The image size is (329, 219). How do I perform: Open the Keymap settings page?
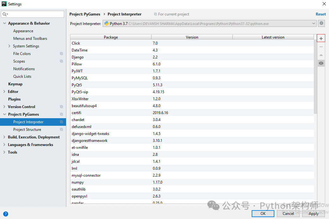[x=15, y=84]
